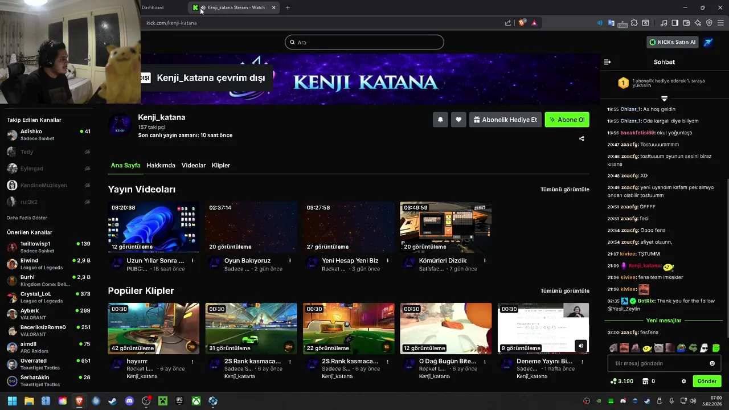
Task: Open recommended channel Elwind
Action: [x=48, y=264]
